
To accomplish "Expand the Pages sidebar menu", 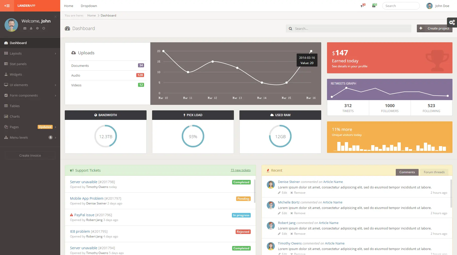I will click(30, 127).
